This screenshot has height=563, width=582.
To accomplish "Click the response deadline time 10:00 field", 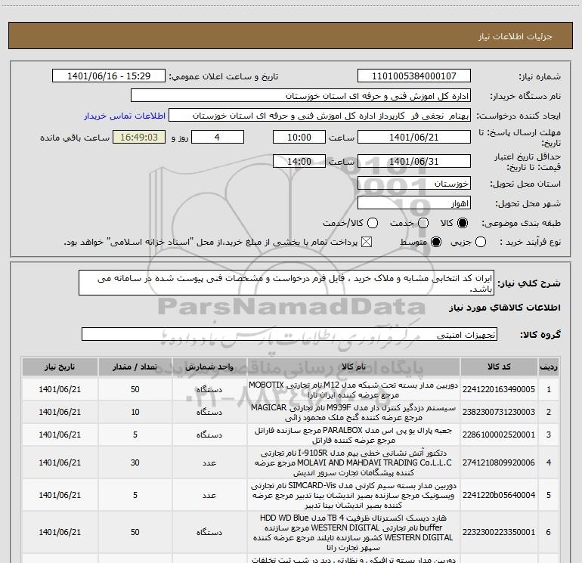I will pos(299,137).
